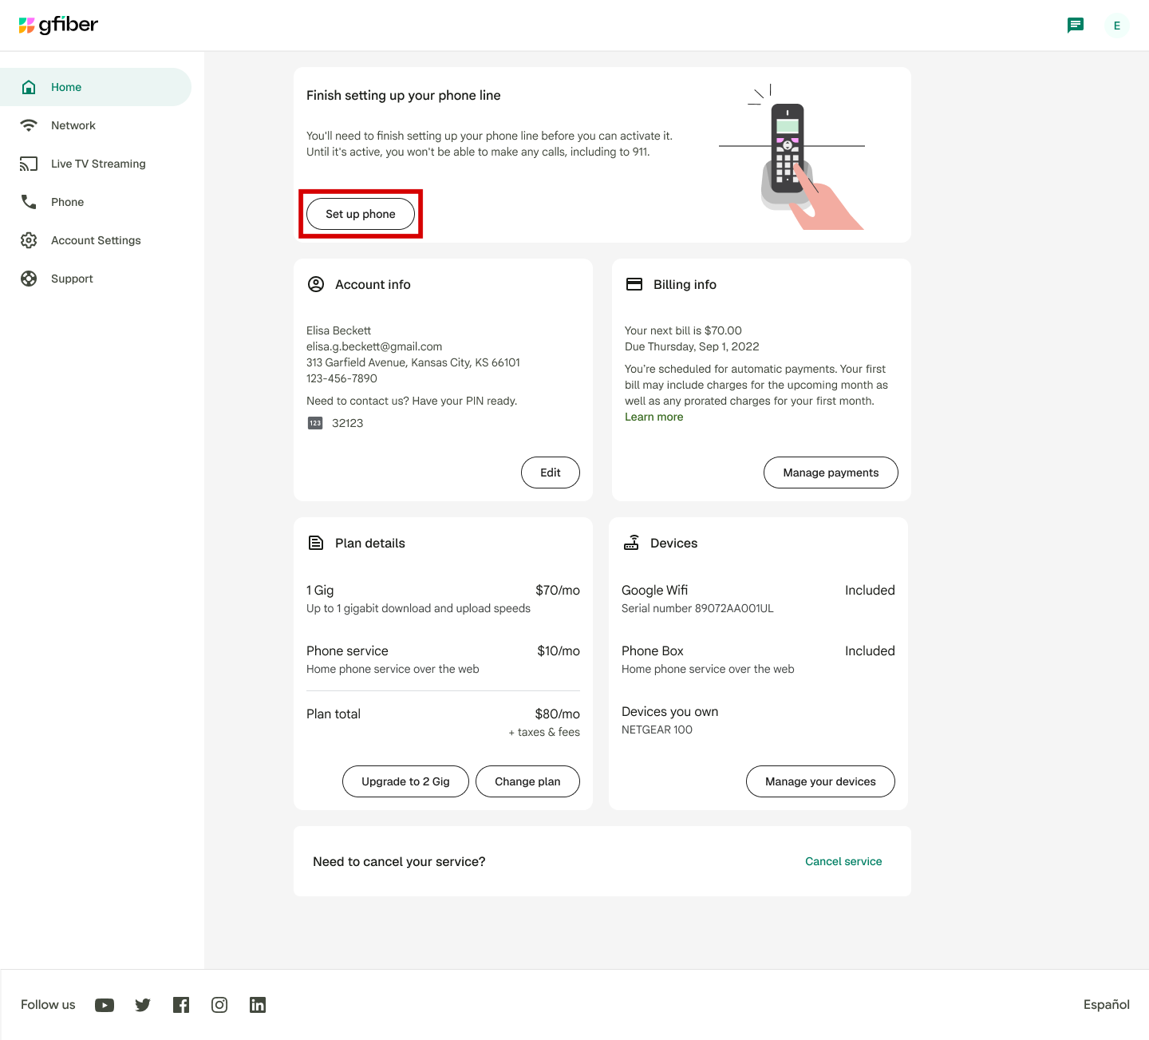
Task: Click the Cancel service link
Action: tap(843, 861)
